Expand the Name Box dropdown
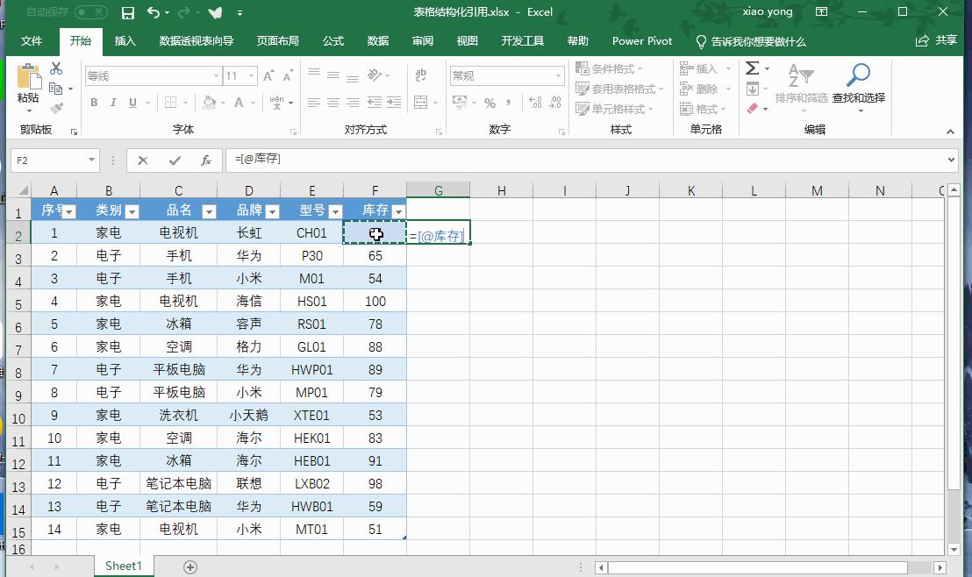 91,160
